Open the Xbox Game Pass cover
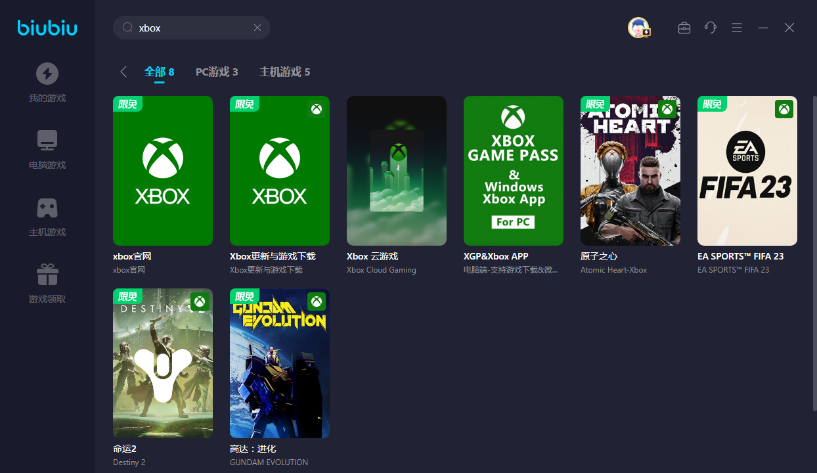 point(514,171)
